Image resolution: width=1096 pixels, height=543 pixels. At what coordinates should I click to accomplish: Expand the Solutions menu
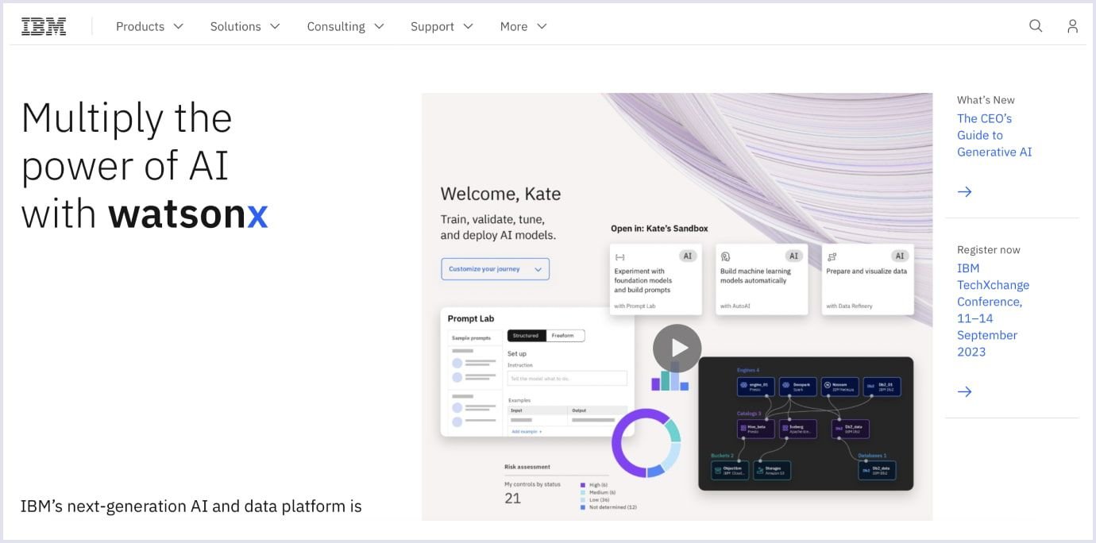pos(245,26)
